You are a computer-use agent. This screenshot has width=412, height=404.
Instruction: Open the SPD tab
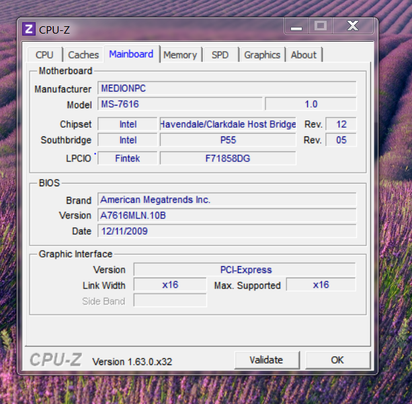click(x=220, y=54)
